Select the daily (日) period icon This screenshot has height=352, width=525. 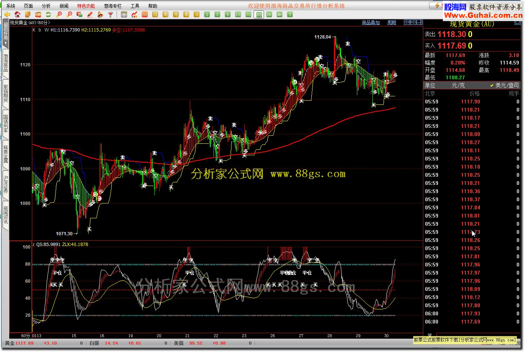coord(155,14)
